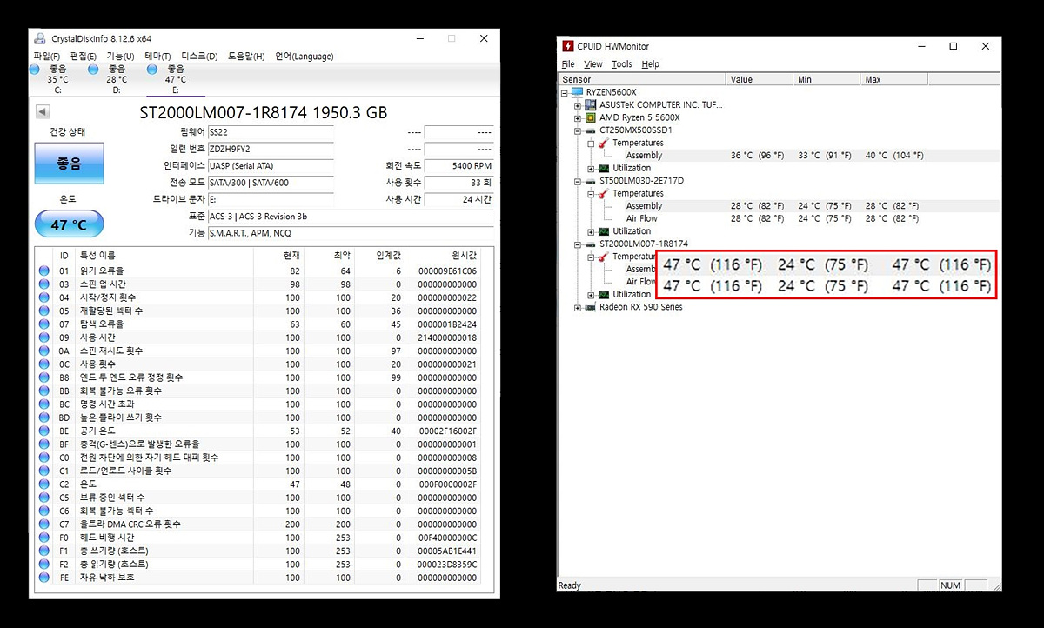Click the 일련 번호 field ZDZH9FY2
1044x628 pixels.
(x=271, y=149)
